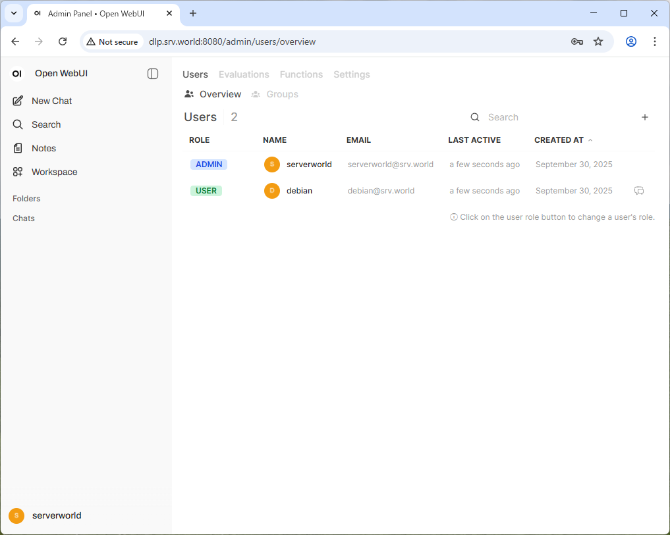This screenshot has height=535, width=670.
Task: Toggle the USER role badge for debian
Action: pos(206,191)
